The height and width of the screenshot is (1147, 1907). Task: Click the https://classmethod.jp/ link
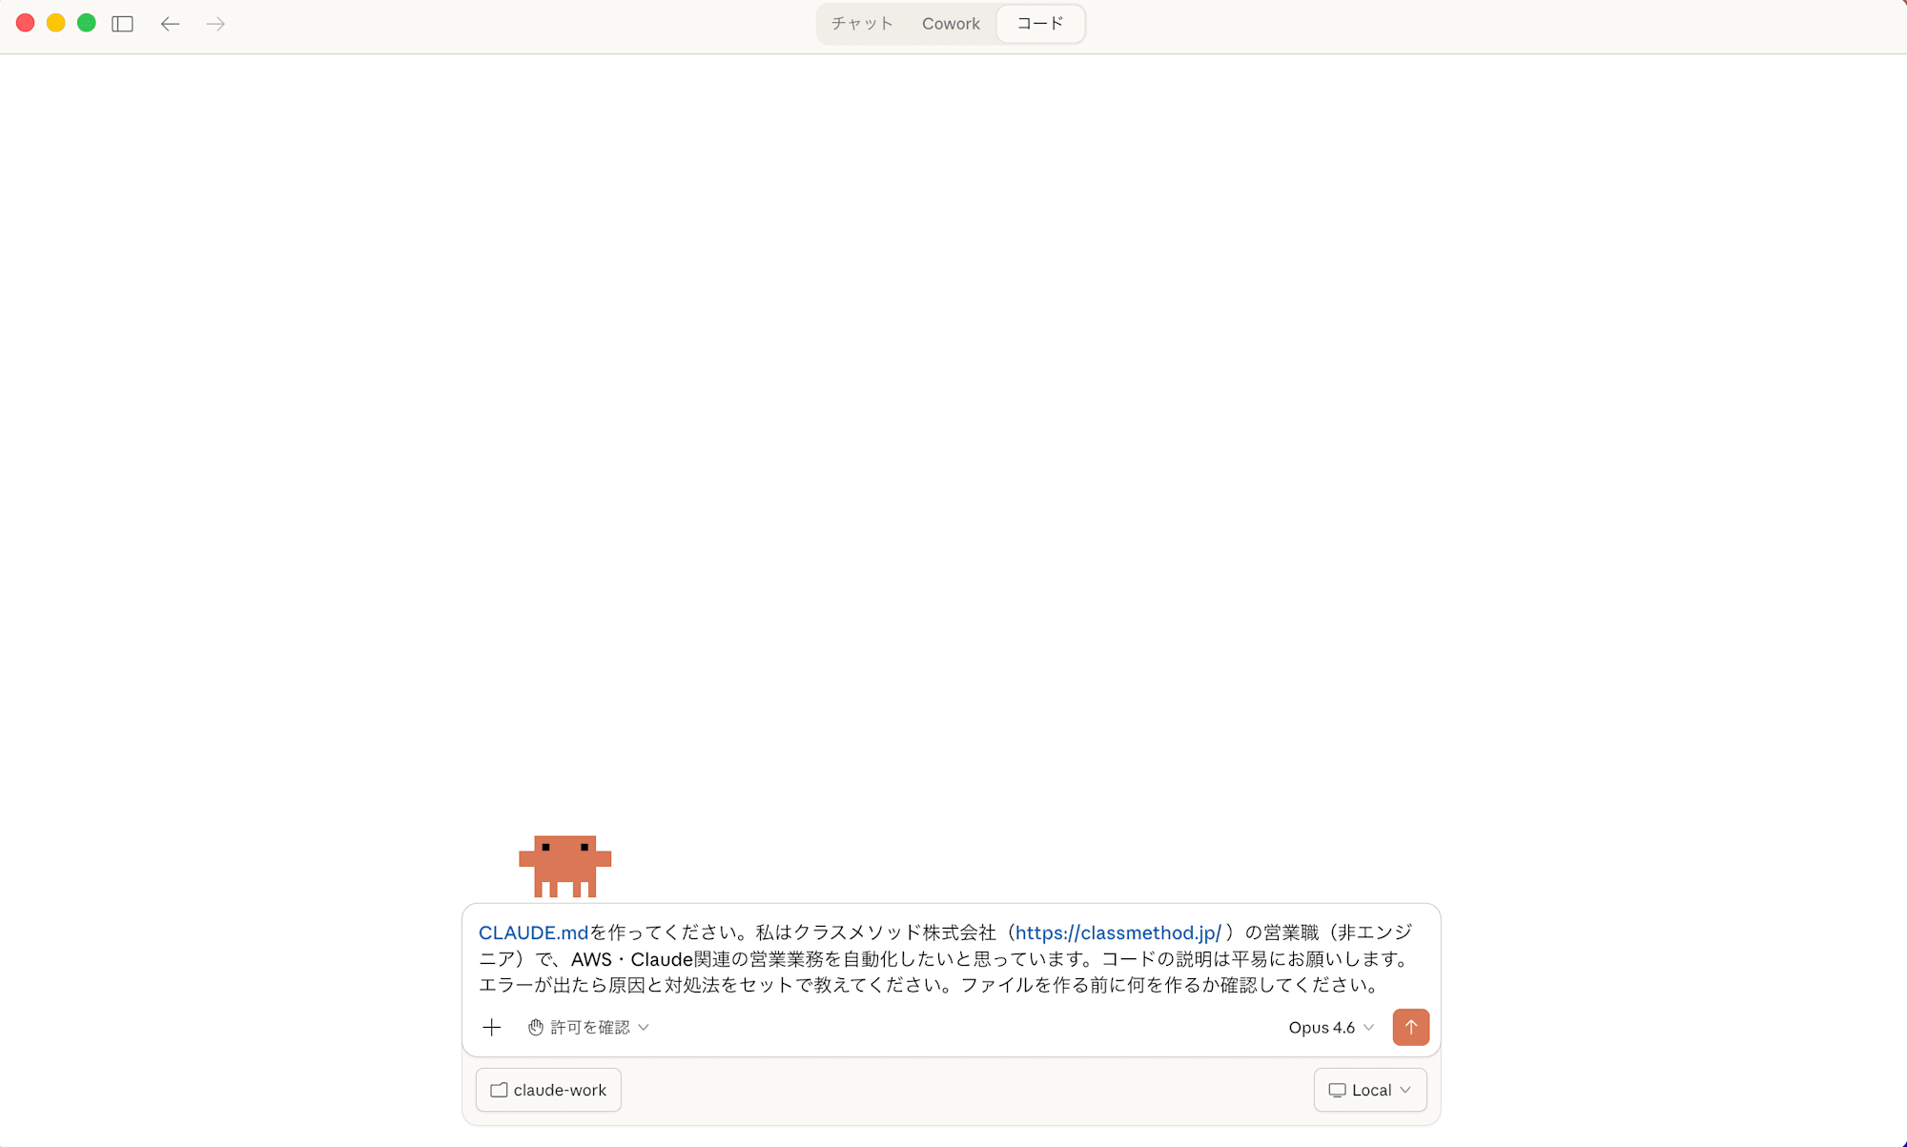coord(1118,932)
